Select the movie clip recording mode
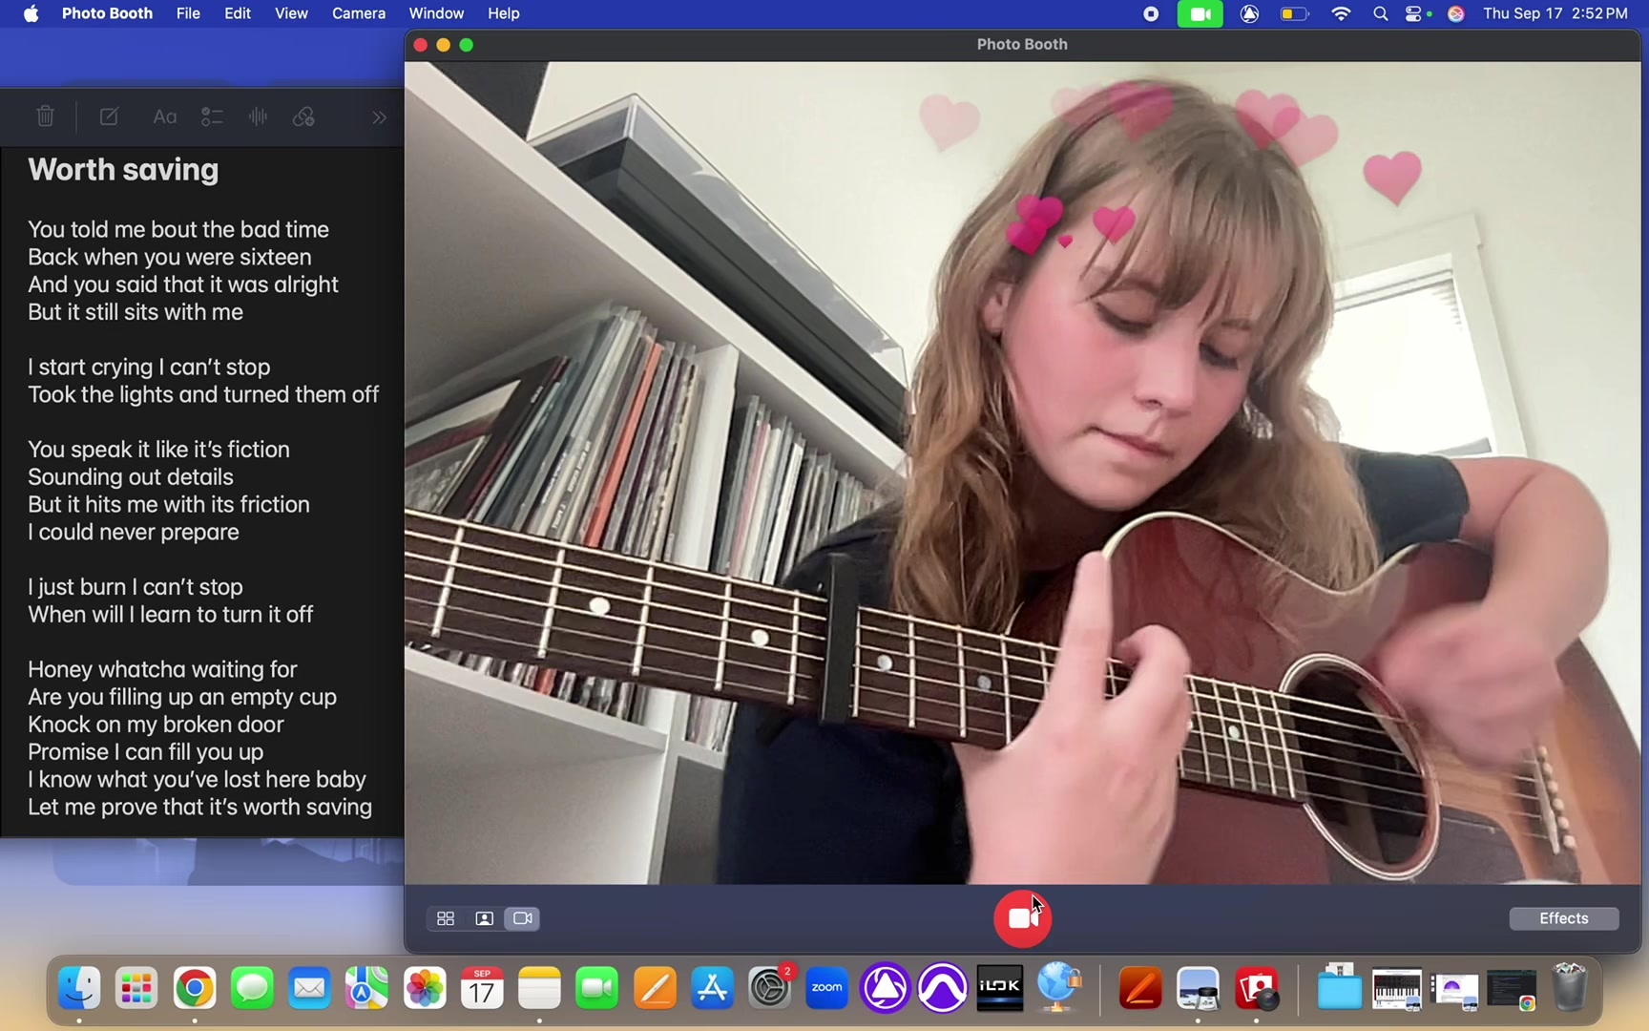 point(523,918)
